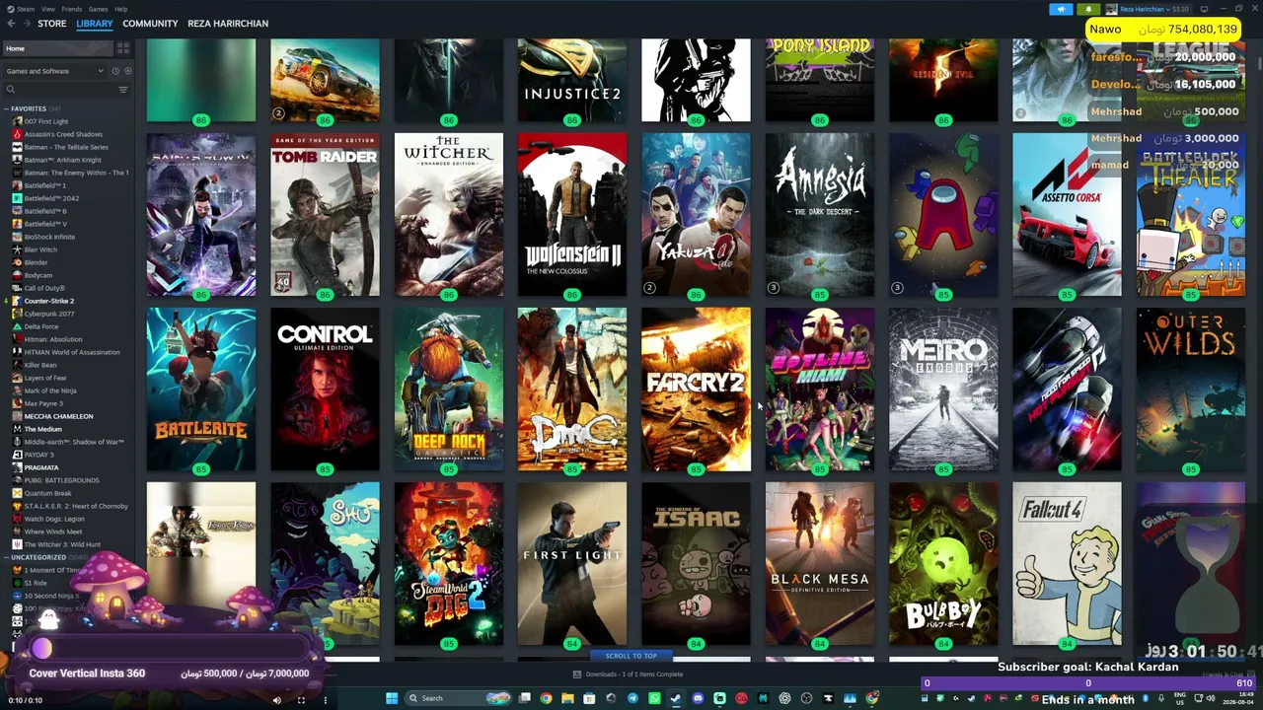Sort sidebar by recent activity clock icon

pyautogui.click(x=114, y=71)
